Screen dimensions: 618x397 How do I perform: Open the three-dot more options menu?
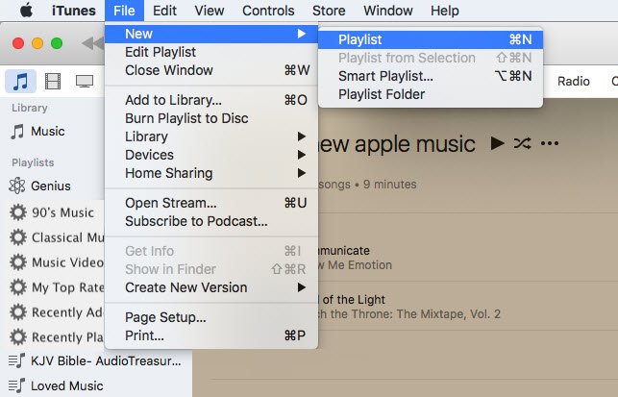click(550, 143)
